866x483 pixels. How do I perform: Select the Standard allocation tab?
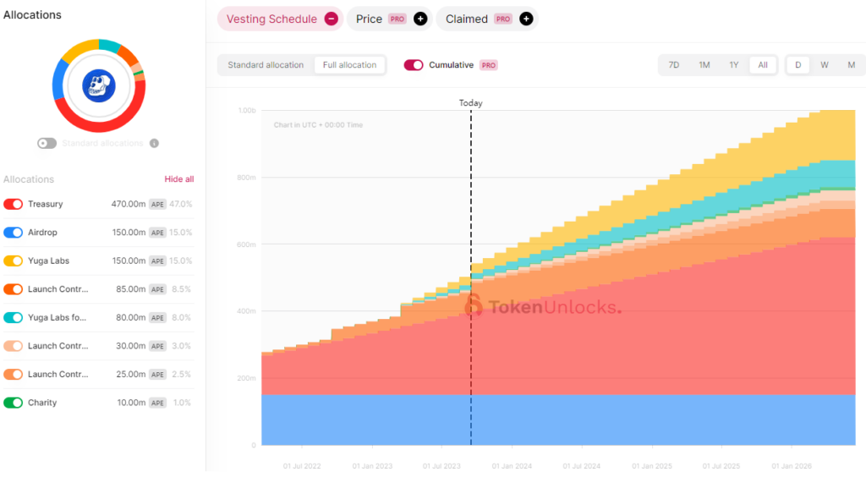(266, 65)
